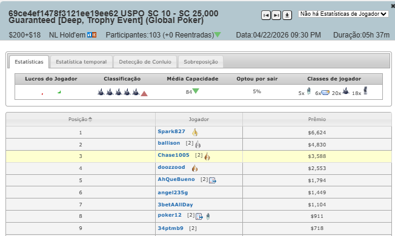The image size is (395, 236).
Task: Sort the table by Posição column
Action: 81,119
